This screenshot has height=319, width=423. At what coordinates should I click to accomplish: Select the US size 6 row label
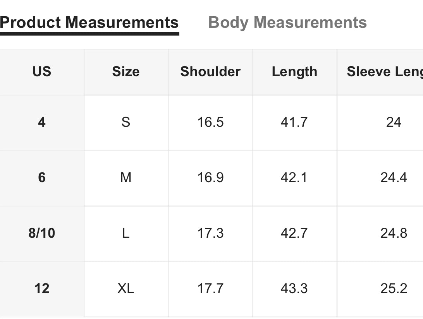point(42,177)
